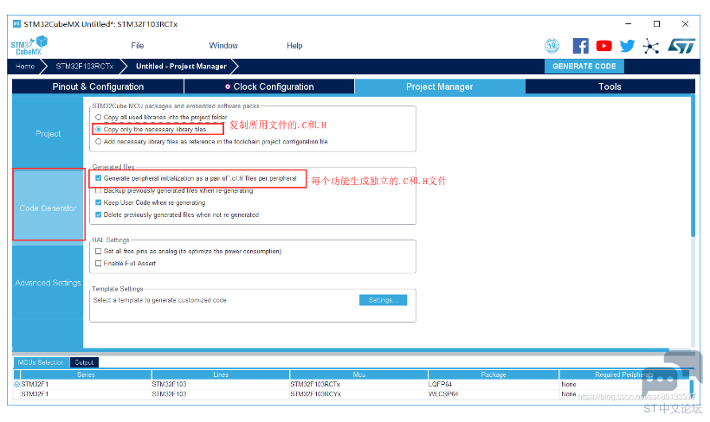Switch to Pinout & Configuration tab

[98, 86]
